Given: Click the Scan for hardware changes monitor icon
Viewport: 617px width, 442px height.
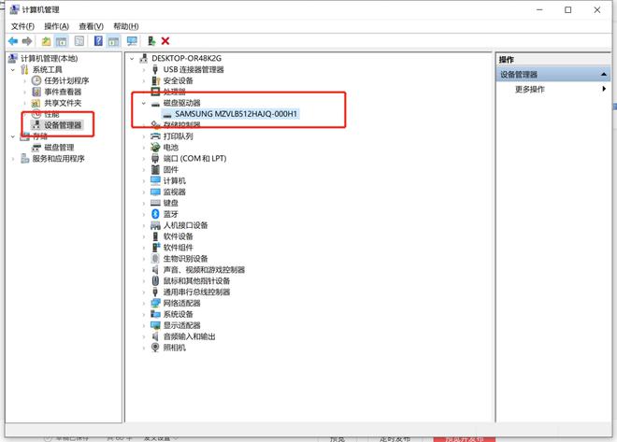Looking at the screenshot, I should tap(132, 41).
